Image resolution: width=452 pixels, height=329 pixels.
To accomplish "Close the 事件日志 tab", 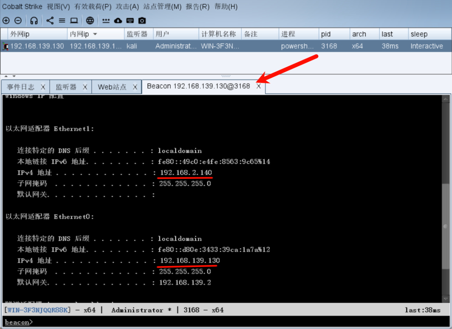I will pyautogui.click(x=43, y=87).
